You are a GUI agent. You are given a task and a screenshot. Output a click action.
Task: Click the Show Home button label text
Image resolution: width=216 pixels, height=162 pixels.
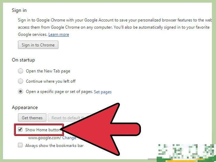tap(43, 130)
